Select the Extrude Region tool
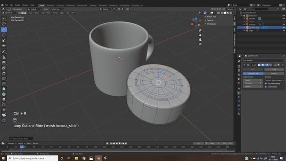 tap(4, 63)
